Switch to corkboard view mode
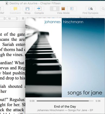This screenshot has height=114, width=105. point(63,9)
